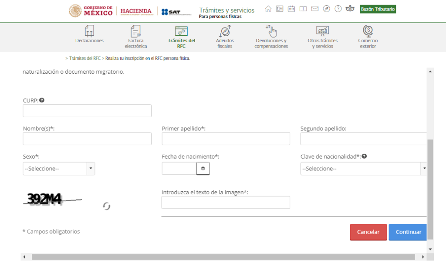Click the Trámites del RFC breadcrumb link
The image size is (446, 261).
coord(85,58)
